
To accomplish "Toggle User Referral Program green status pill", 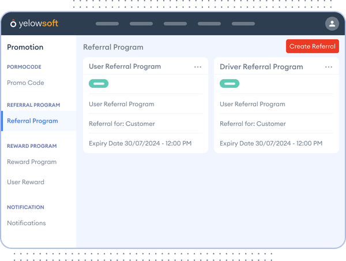I will click(x=99, y=84).
